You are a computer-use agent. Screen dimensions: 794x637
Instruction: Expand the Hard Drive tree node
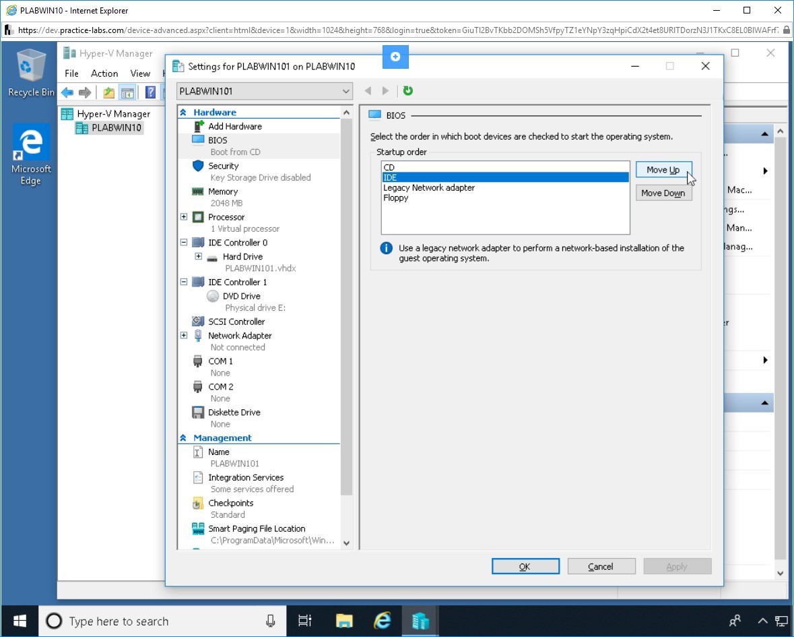(x=199, y=256)
